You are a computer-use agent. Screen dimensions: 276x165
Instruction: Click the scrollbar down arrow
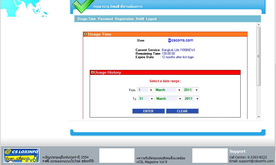coord(258,117)
